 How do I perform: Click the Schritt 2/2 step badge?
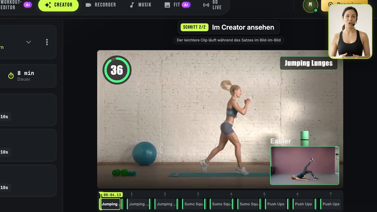(194, 27)
